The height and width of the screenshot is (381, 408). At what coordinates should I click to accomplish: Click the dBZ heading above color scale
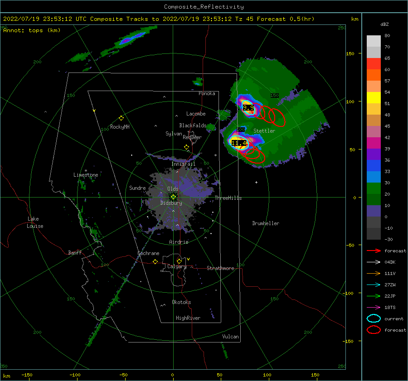[x=384, y=24]
